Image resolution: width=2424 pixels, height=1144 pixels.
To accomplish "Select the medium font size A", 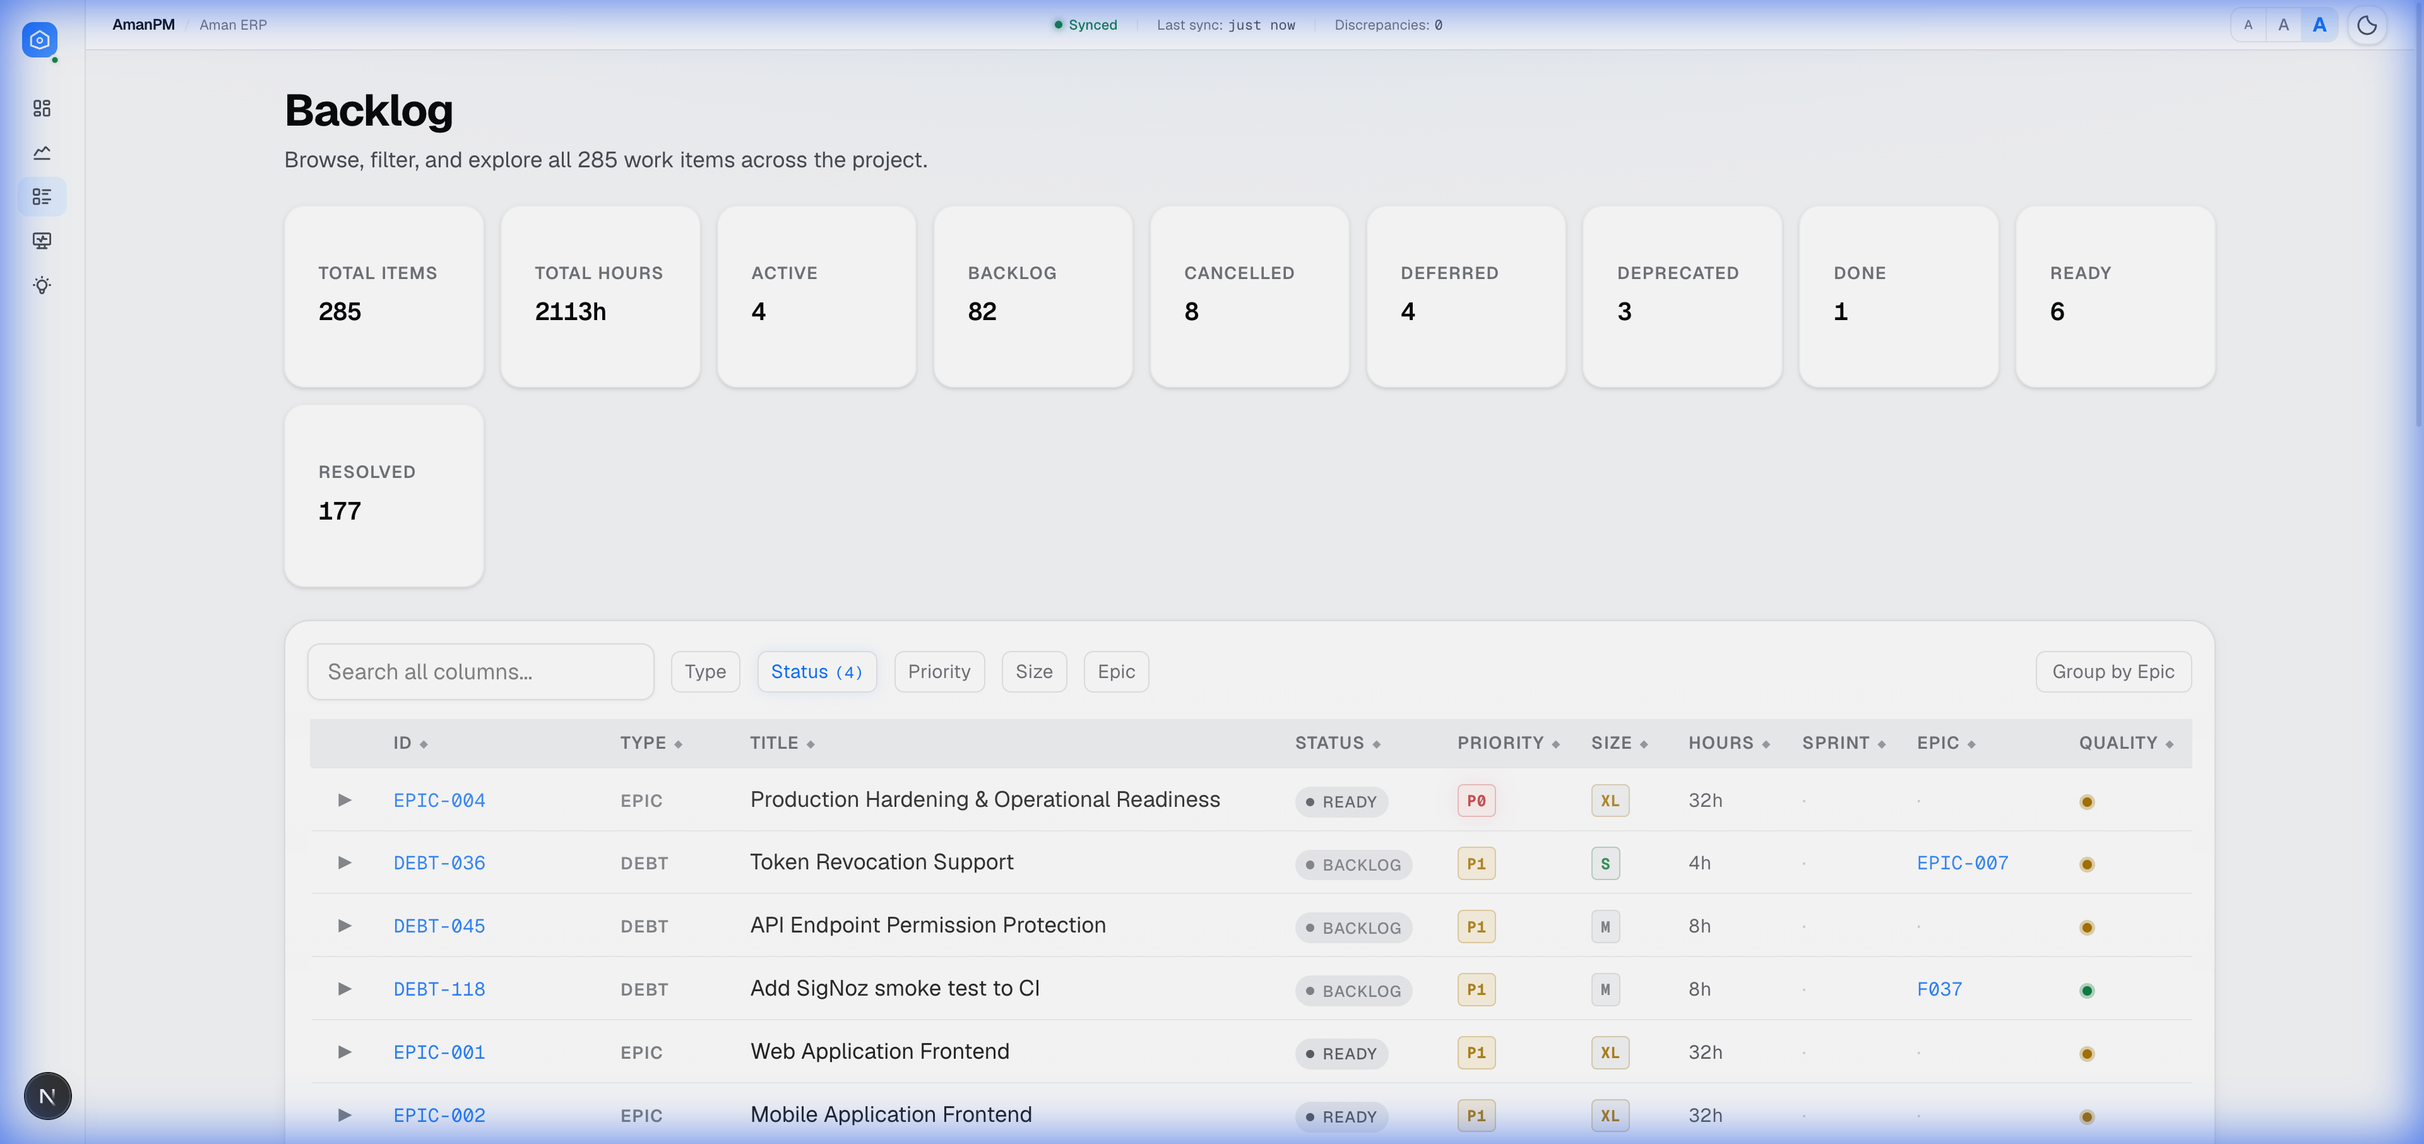I will pyautogui.click(x=2283, y=25).
